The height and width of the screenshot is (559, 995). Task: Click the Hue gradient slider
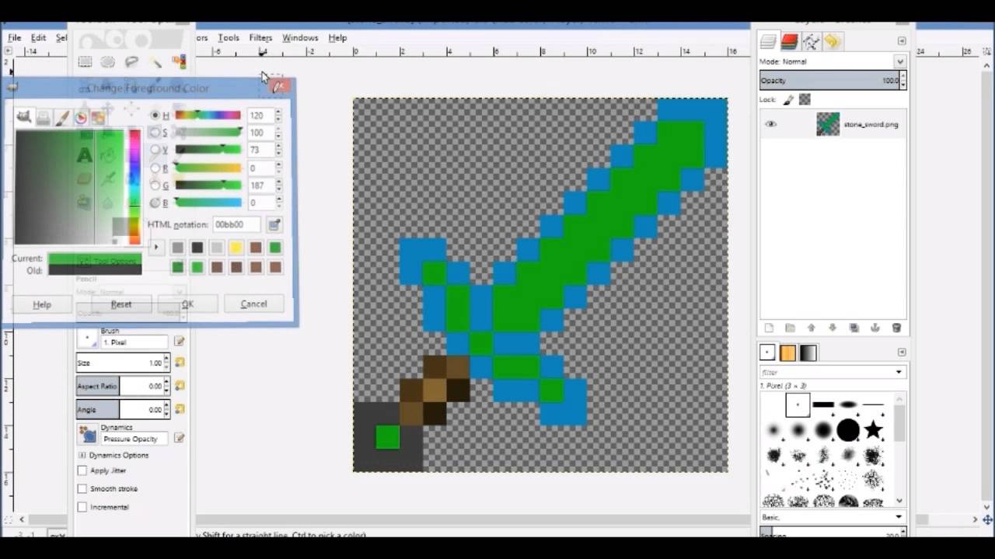(x=208, y=116)
